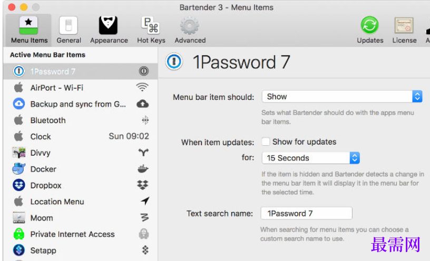Screen dimensions: 430x261
Task: Select the Private Internet Access item
Action: click(x=80, y=234)
